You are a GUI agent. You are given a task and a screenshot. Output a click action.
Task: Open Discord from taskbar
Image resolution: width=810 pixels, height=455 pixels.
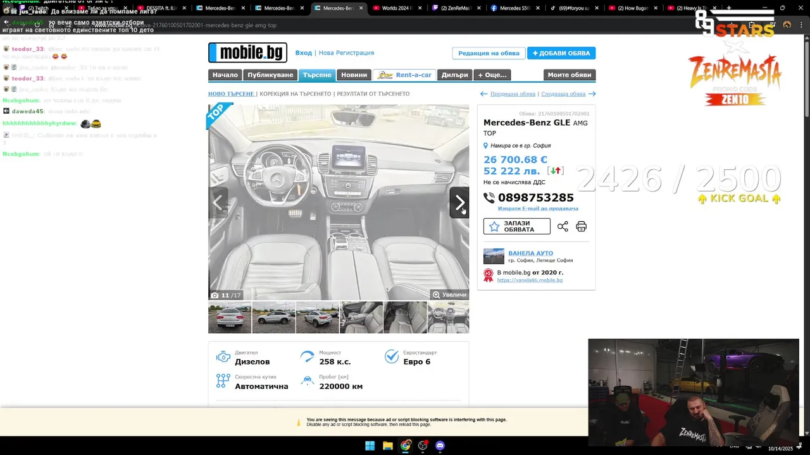(440, 446)
